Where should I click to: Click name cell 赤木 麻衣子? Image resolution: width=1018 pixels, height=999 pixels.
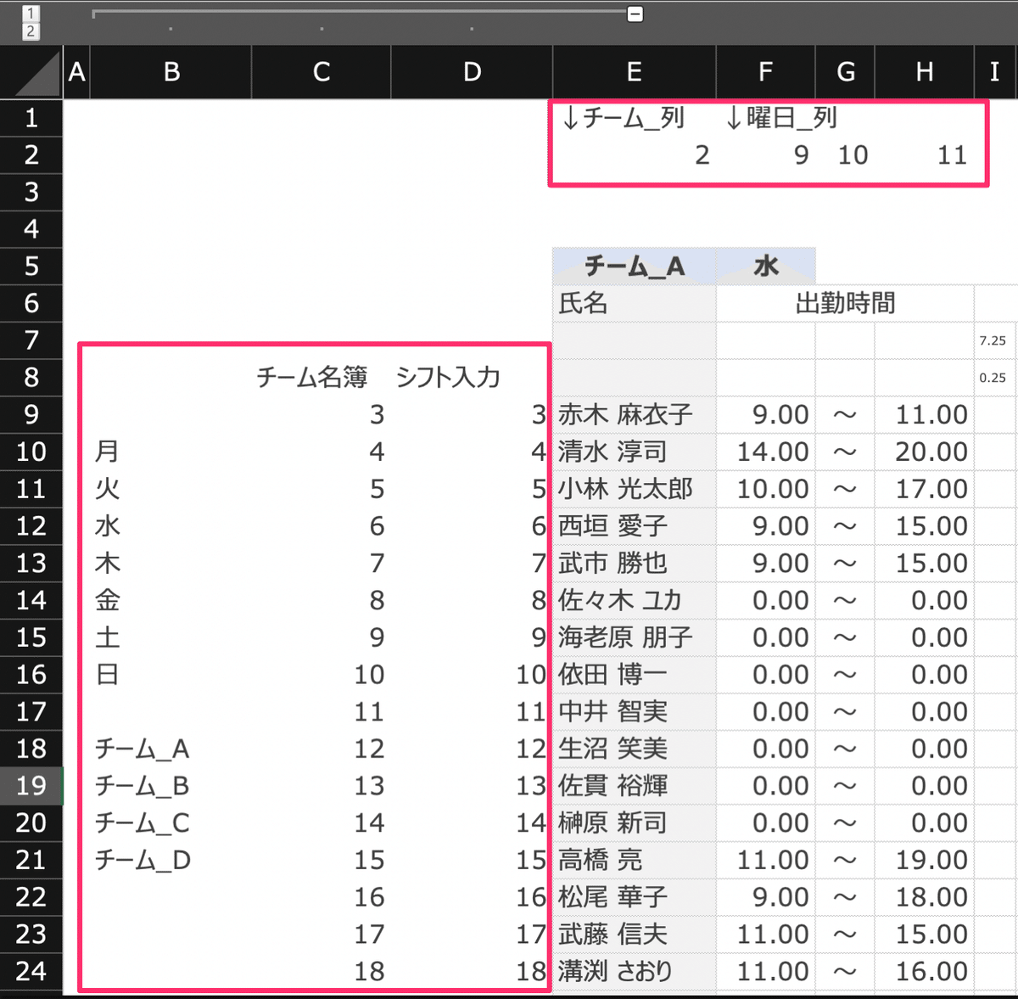pyautogui.click(x=634, y=415)
